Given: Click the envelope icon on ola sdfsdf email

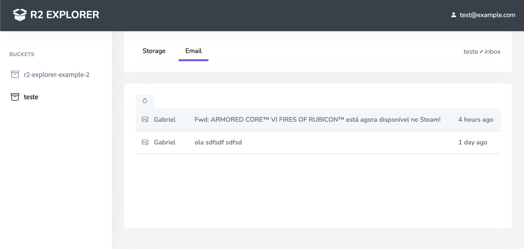Looking at the screenshot, I should pos(145,142).
